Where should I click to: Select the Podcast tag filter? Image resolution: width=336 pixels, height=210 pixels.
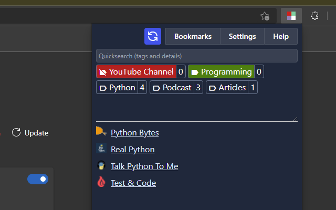point(172,88)
